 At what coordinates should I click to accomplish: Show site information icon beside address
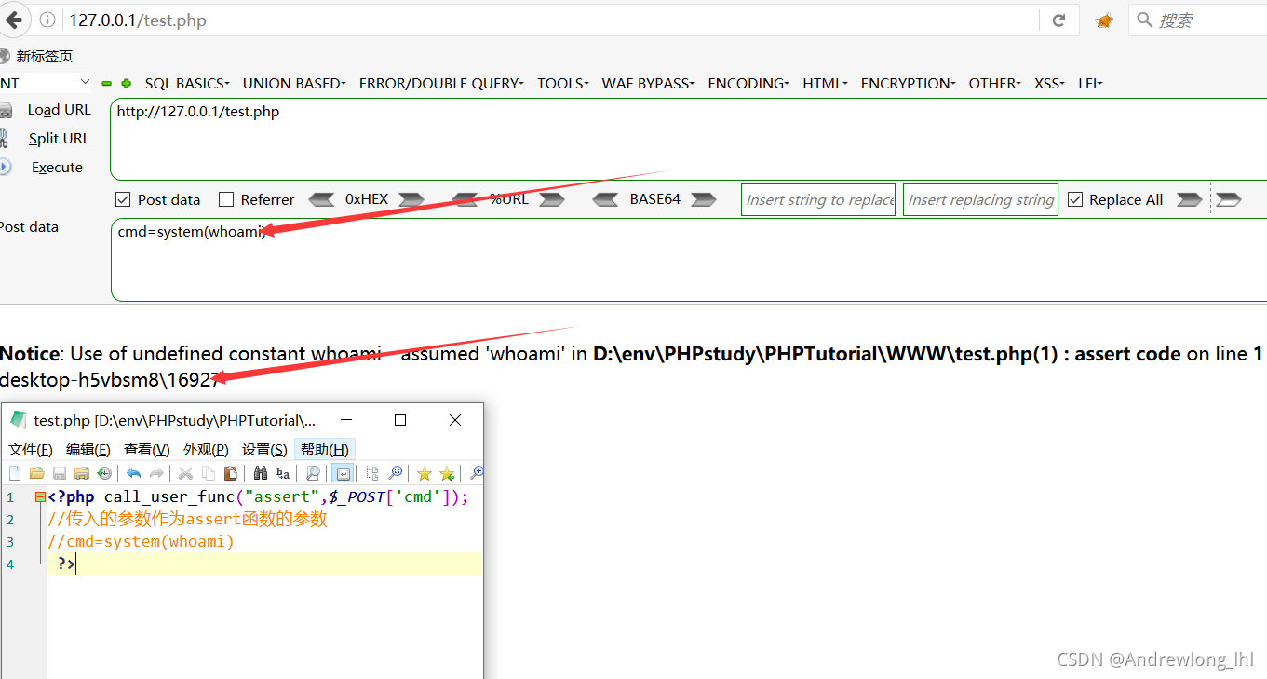(48, 20)
